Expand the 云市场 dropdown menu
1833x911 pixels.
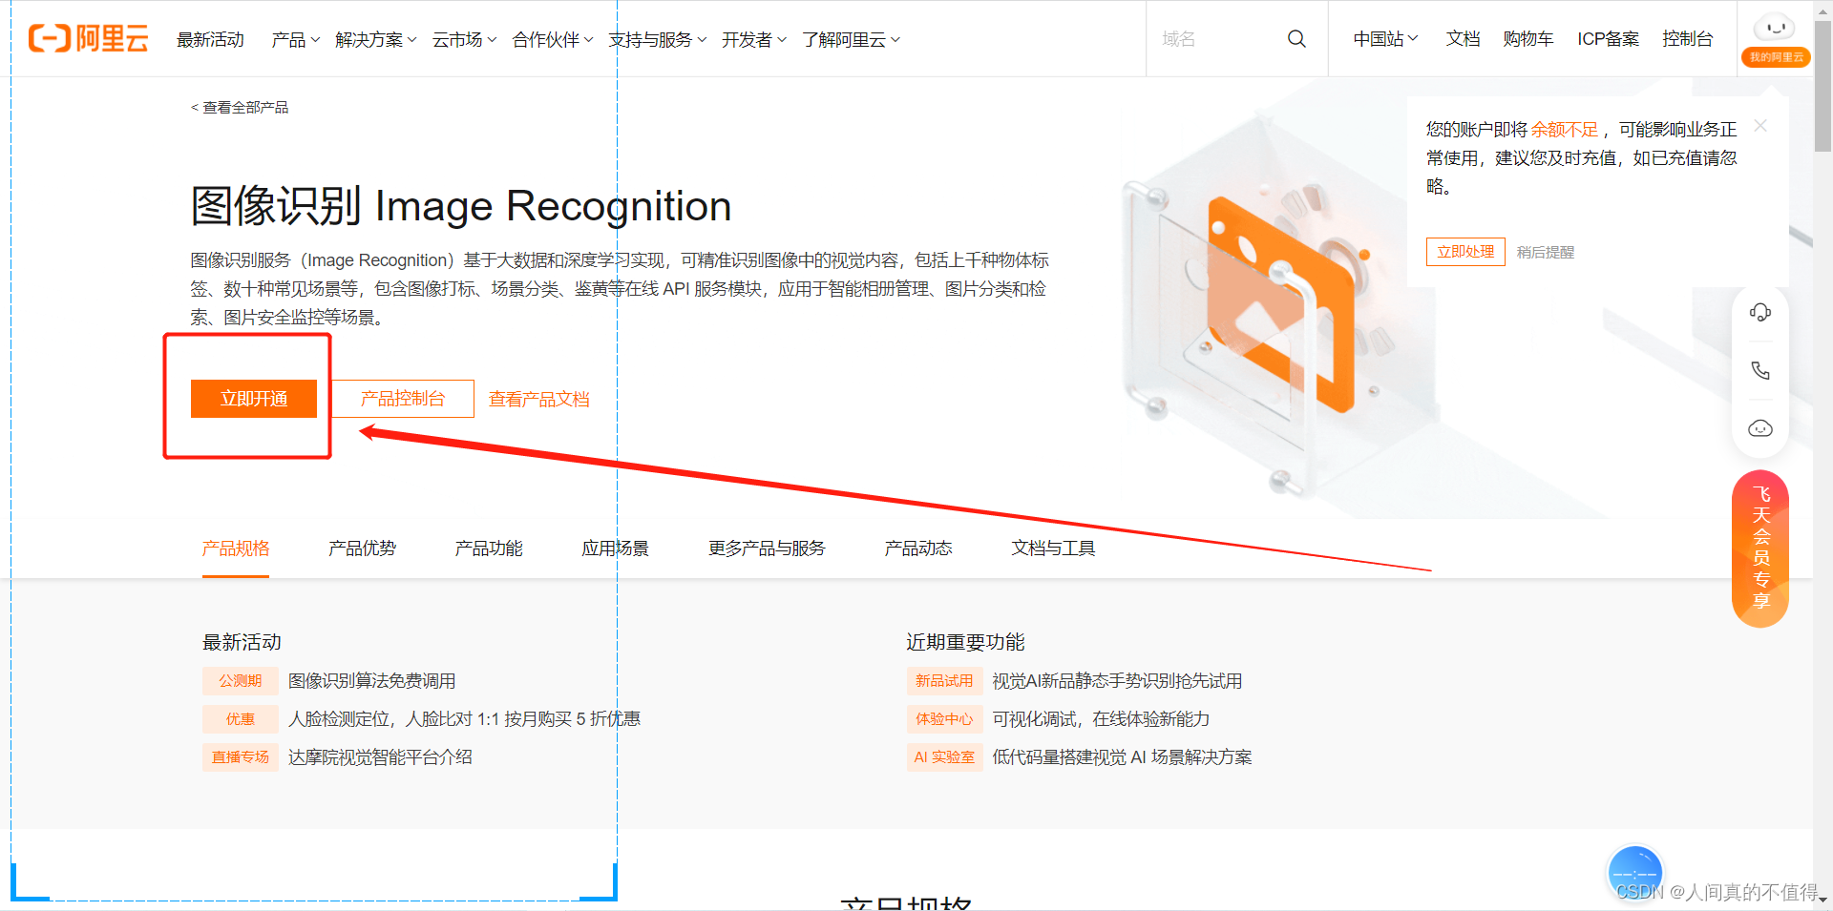click(464, 39)
